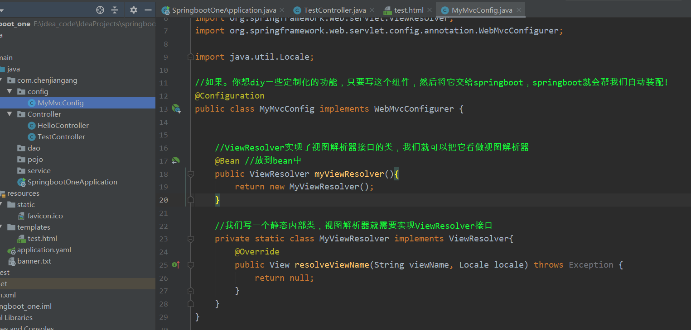Hide the project panel with minus icon
Image resolution: width=691 pixels, height=330 pixels.
pos(148,9)
